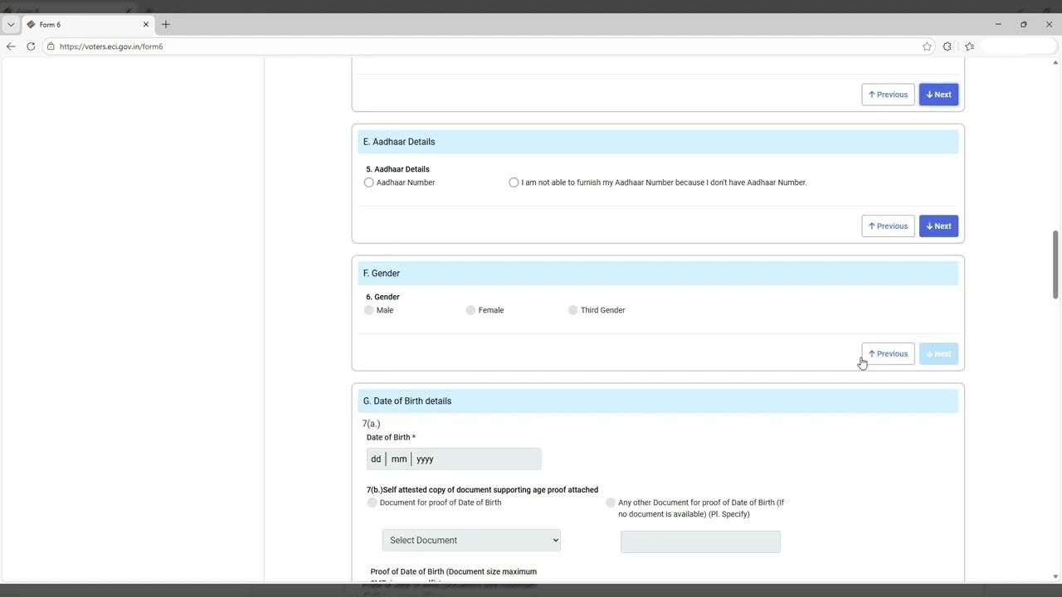Click Next in Aadhaar Details section
The width and height of the screenshot is (1062, 597).
tap(938, 226)
